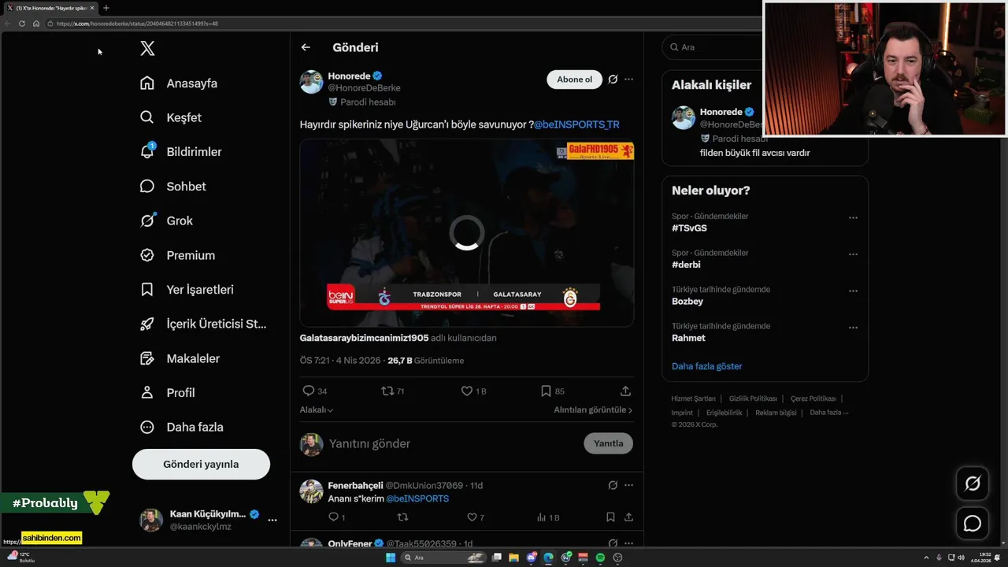Viewport: 1008px width, 567px height.
Task: Click Daha fazla göster link
Action: 706,366
